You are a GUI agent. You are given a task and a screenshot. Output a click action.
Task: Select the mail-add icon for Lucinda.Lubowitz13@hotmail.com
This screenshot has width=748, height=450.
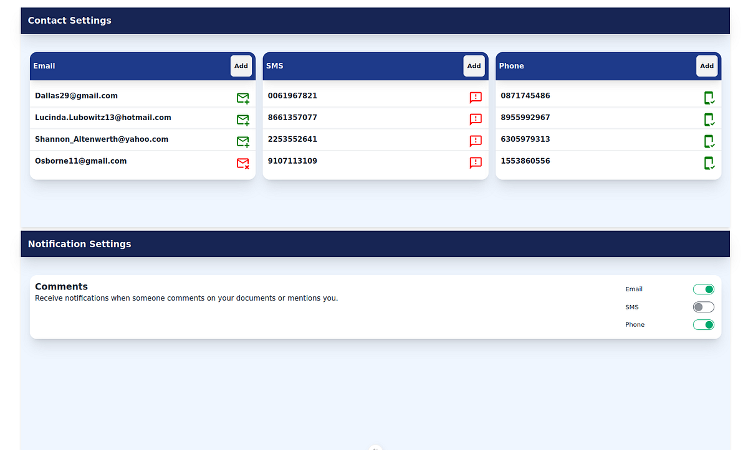243,120
